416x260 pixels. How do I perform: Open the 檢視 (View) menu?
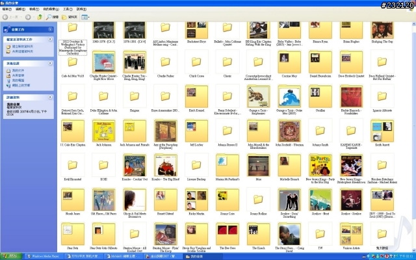pos(34,9)
